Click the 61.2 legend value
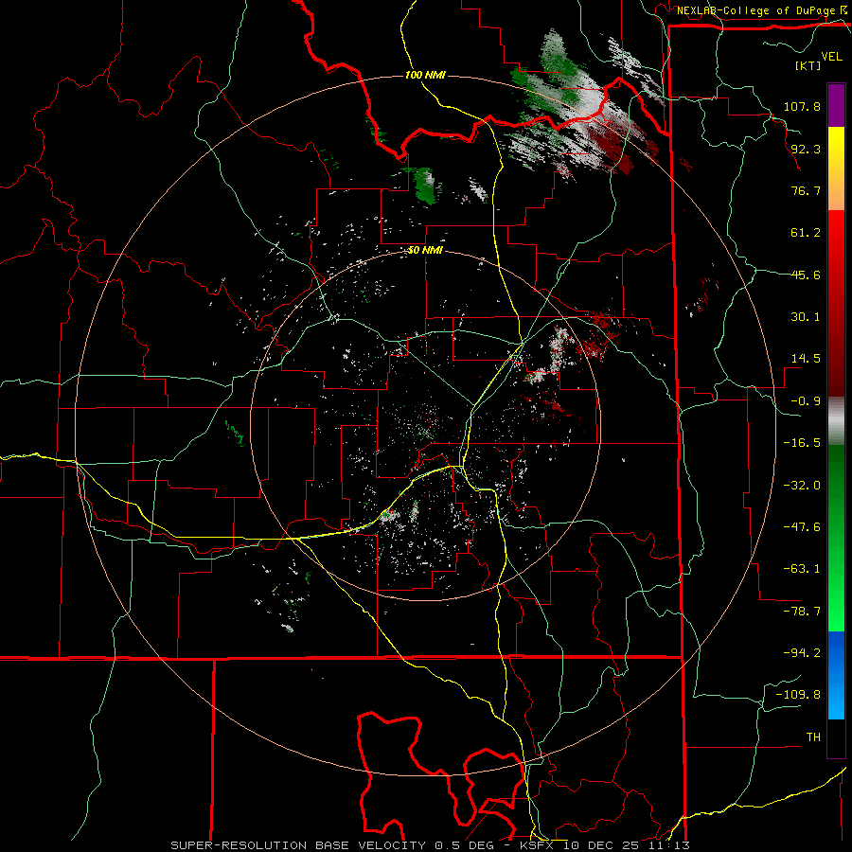Viewport: 852px width, 852px height. pos(806,233)
